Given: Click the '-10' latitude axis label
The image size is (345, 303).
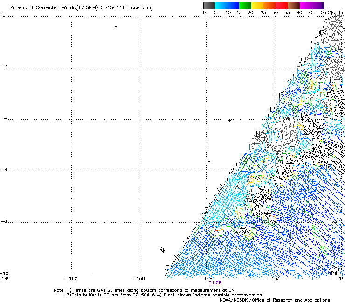Looking at the screenshot, I should 4,274.
